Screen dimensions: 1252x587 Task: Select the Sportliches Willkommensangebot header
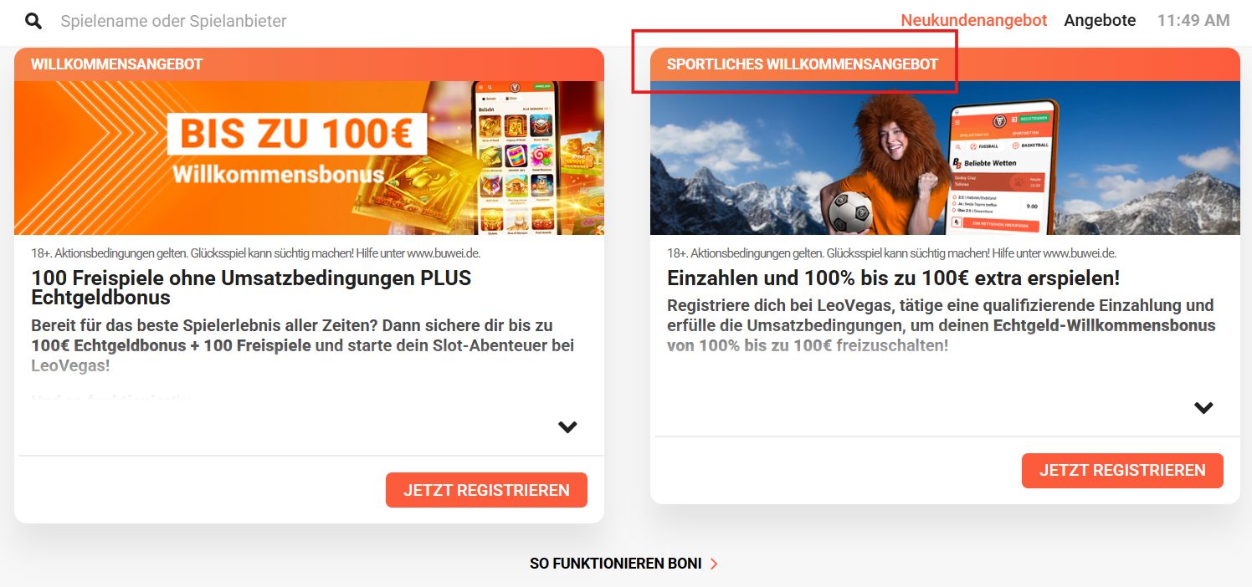945,64
